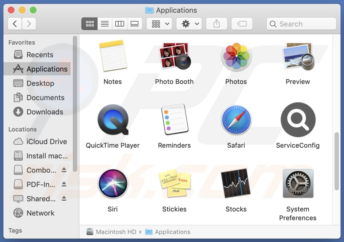This screenshot has width=344, height=242.
Task: Click the Locations section header
Action: click(23, 129)
